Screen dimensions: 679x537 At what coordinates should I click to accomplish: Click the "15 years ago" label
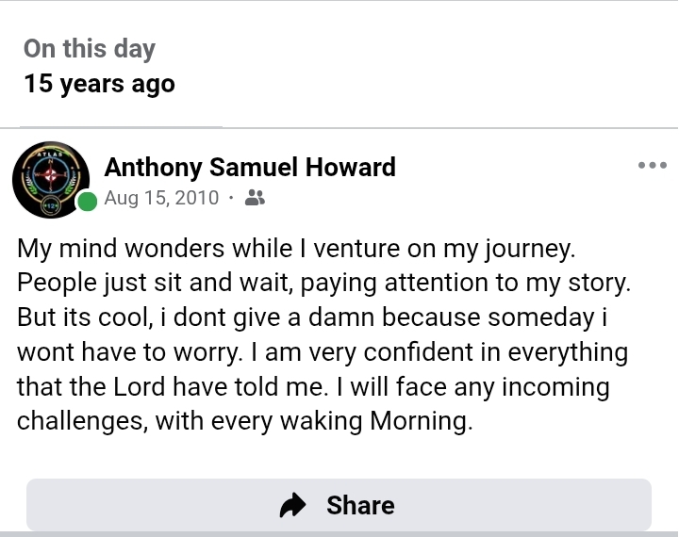tap(99, 84)
